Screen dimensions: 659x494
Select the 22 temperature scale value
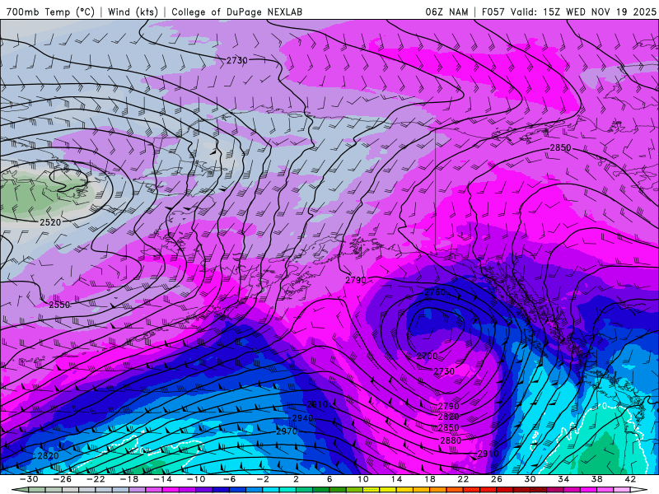pos(463,479)
